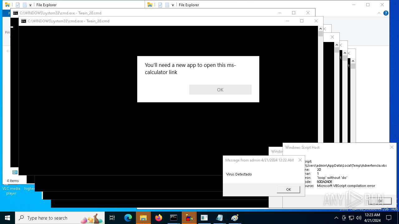Open the volume control tray icon
Screen dimensions: 399x224
tap(358, 218)
